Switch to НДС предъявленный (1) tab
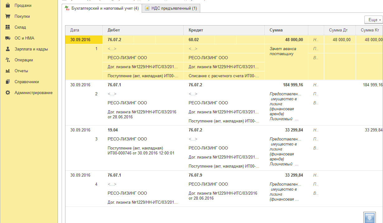 tap(171, 8)
